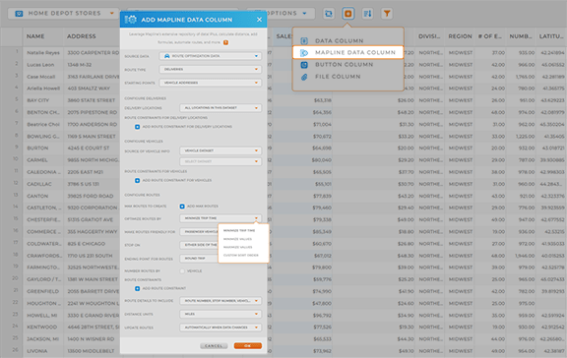The width and height of the screenshot is (567, 358).
Task: Toggle the Vehicle option for Number Routes By
Action: click(182, 270)
